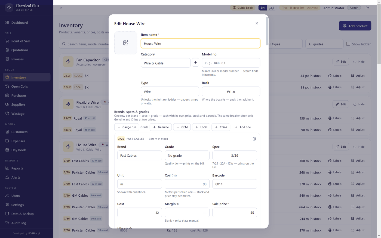381x238 pixels.
Task: Switch language to Urdu
Action: (x=271, y=8)
